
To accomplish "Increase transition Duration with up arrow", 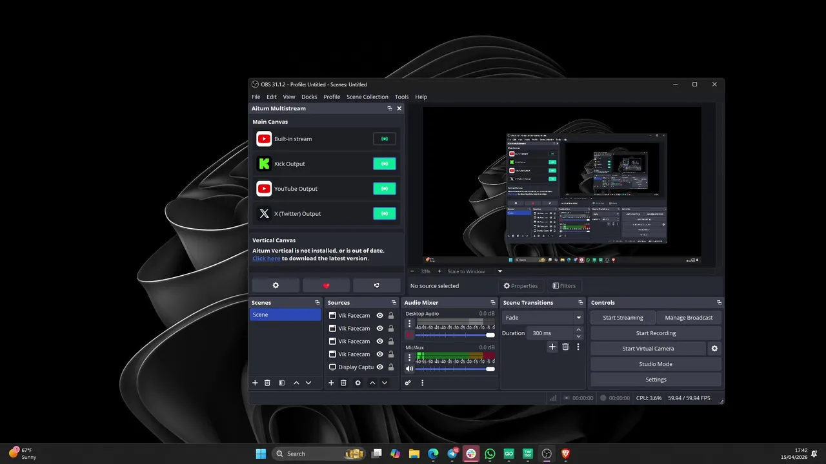I will click(578, 330).
